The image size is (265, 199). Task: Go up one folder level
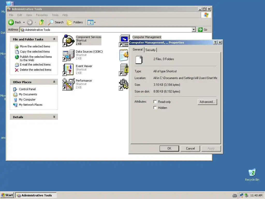click(42, 22)
